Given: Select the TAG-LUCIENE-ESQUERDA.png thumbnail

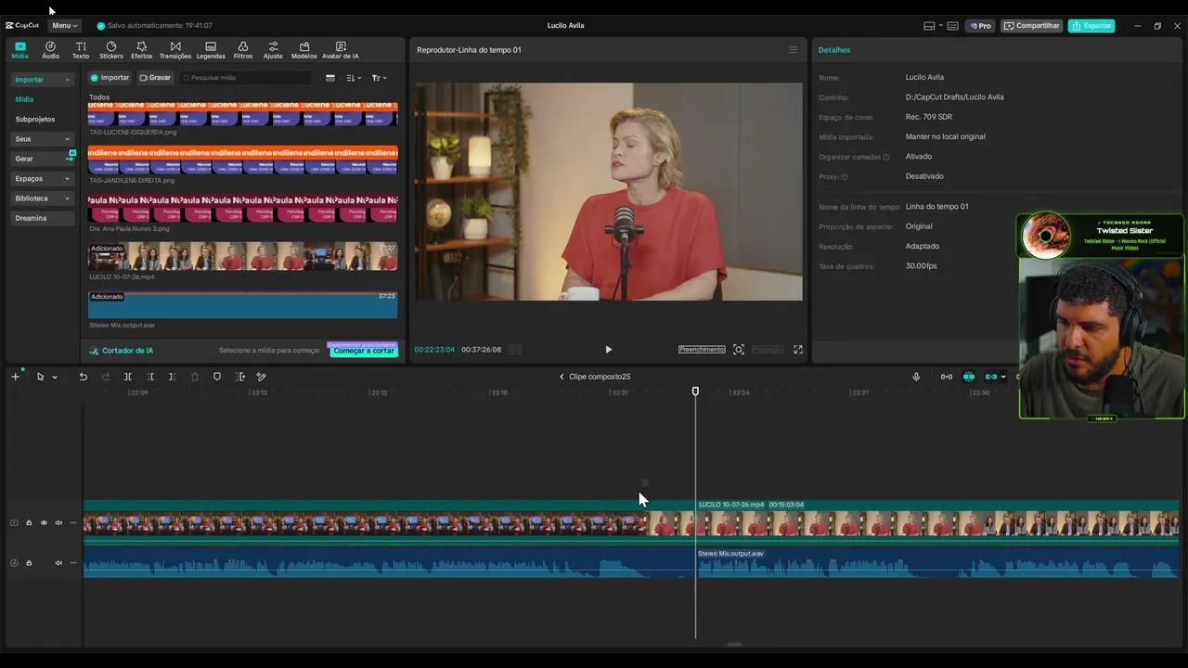Looking at the screenshot, I should coord(242,114).
